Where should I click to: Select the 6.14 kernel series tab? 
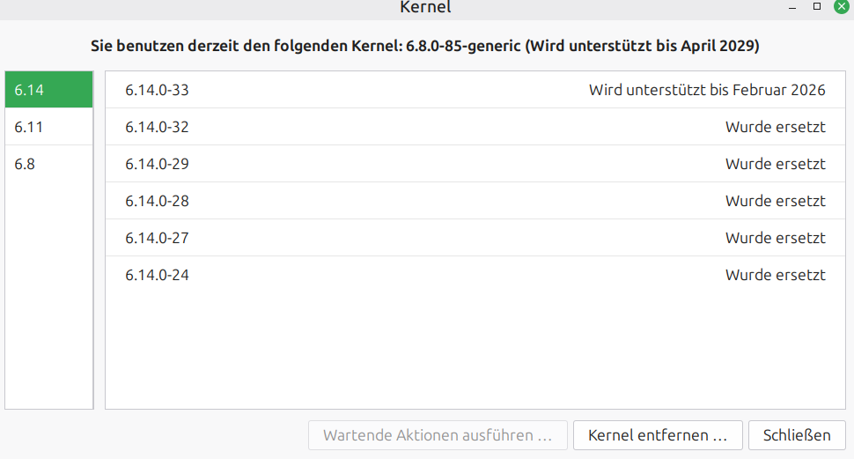pos(48,90)
